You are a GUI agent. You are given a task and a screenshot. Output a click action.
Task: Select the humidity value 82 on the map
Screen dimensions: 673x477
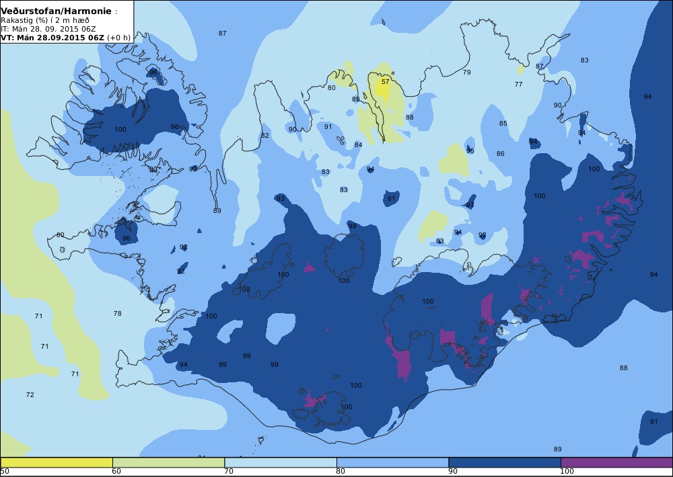point(265,136)
